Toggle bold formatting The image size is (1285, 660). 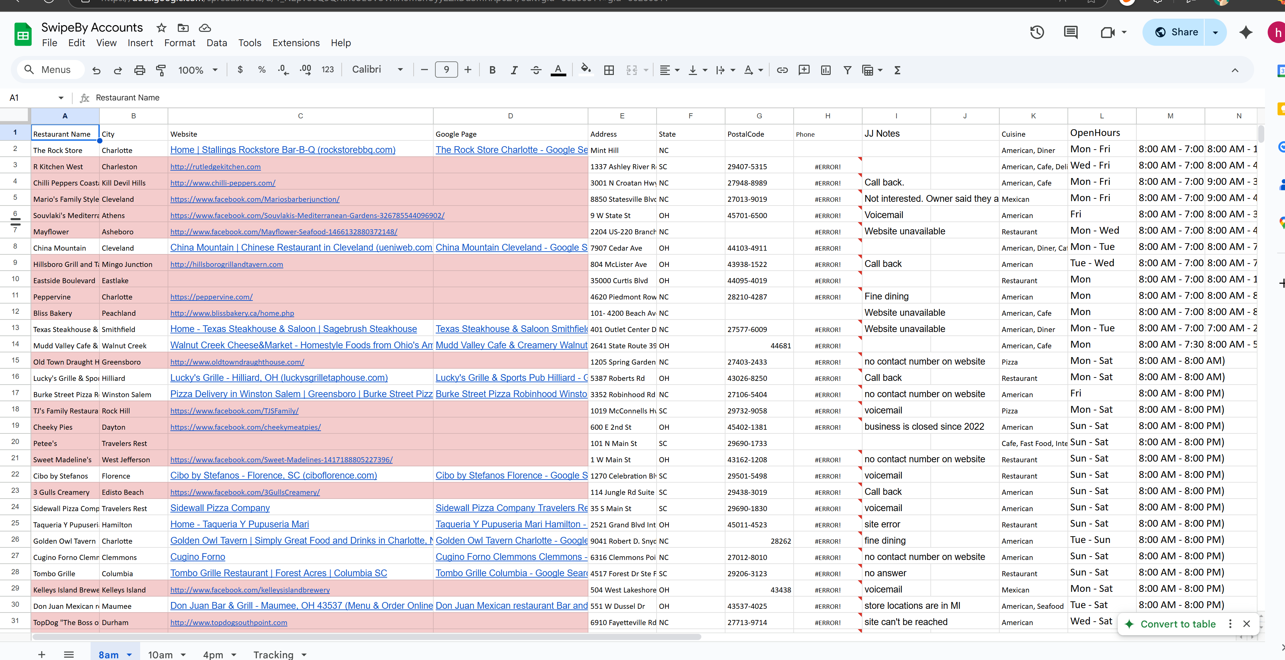pos(492,70)
